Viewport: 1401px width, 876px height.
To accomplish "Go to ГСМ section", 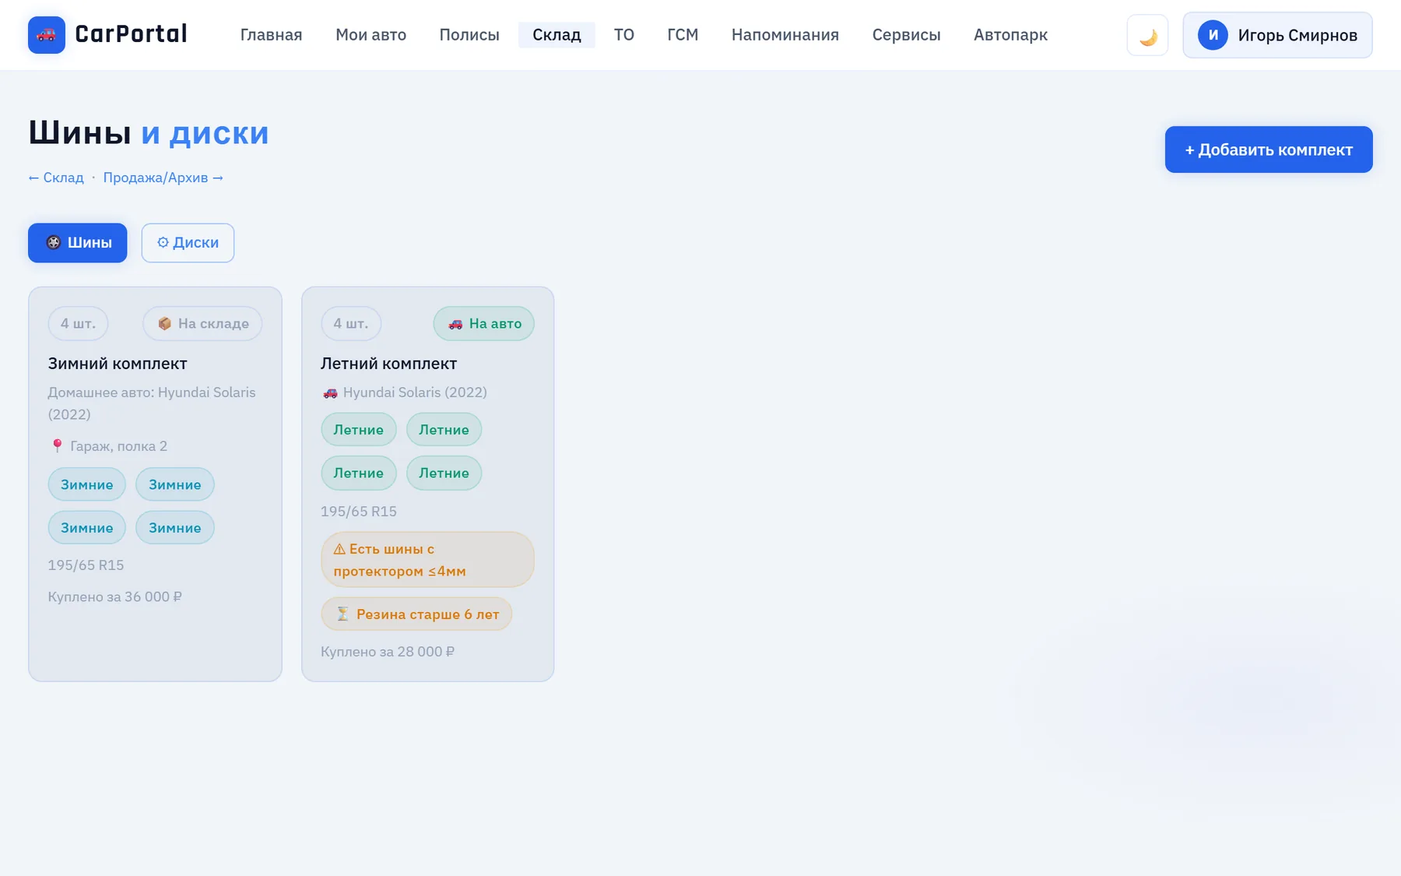I will click(683, 35).
